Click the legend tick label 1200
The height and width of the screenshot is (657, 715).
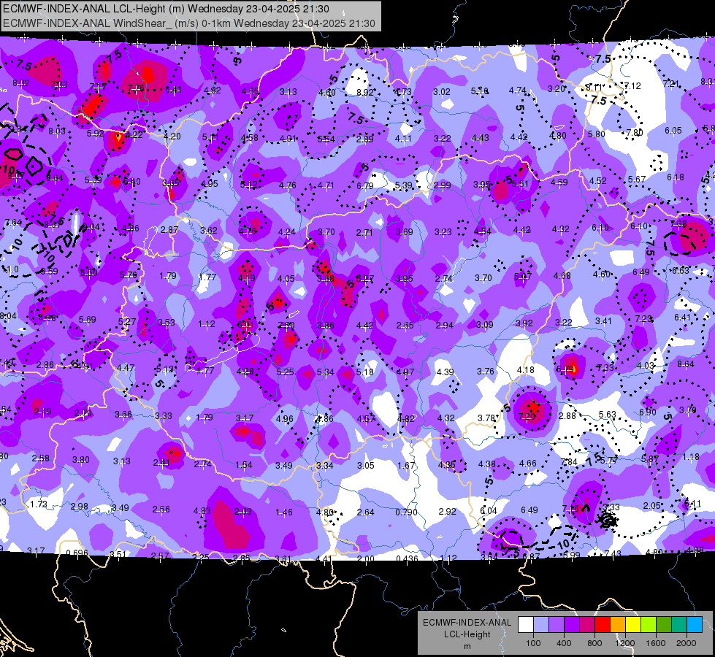click(624, 643)
